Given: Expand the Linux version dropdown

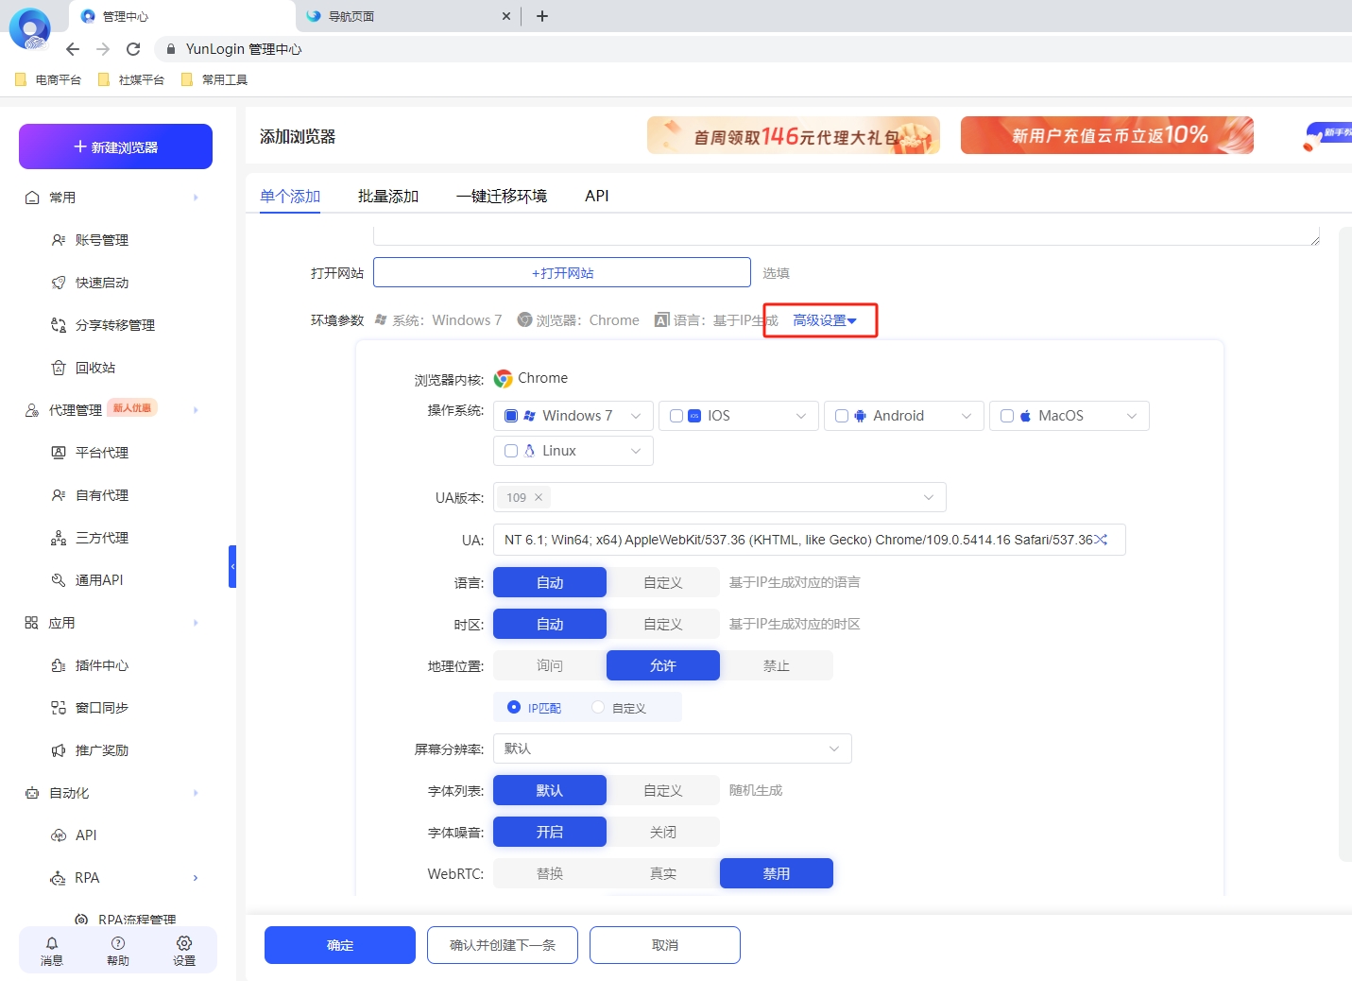Looking at the screenshot, I should pyautogui.click(x=636, y=451).
